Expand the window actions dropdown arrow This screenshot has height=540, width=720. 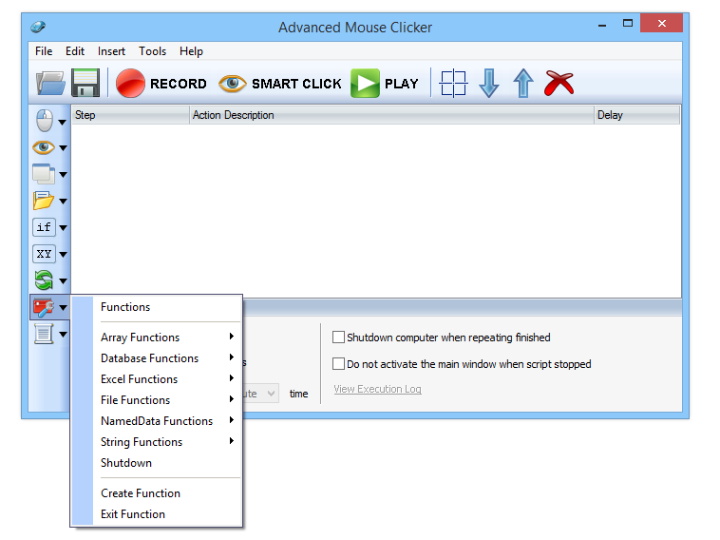point(63,175)
